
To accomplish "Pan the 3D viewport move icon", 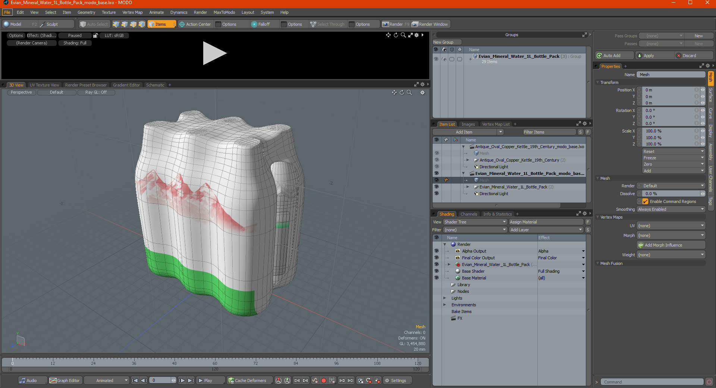I will tap(394, 93).
